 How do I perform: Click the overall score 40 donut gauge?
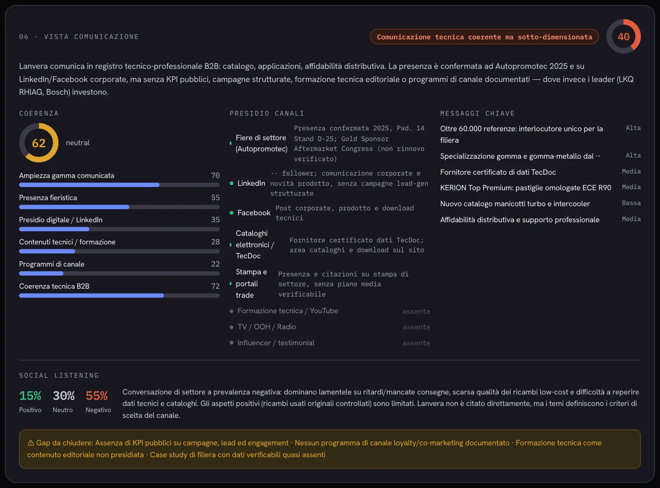(x=623, y=36)
